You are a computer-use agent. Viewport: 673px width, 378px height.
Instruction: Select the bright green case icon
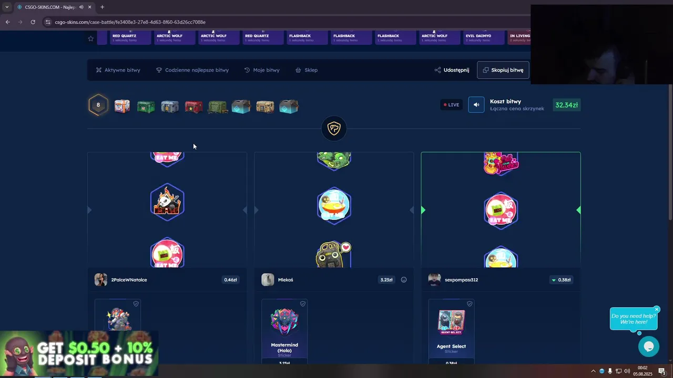[x=146, y=107]
